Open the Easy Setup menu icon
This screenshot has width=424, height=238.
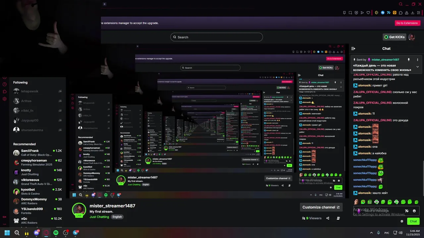[419, 13]
